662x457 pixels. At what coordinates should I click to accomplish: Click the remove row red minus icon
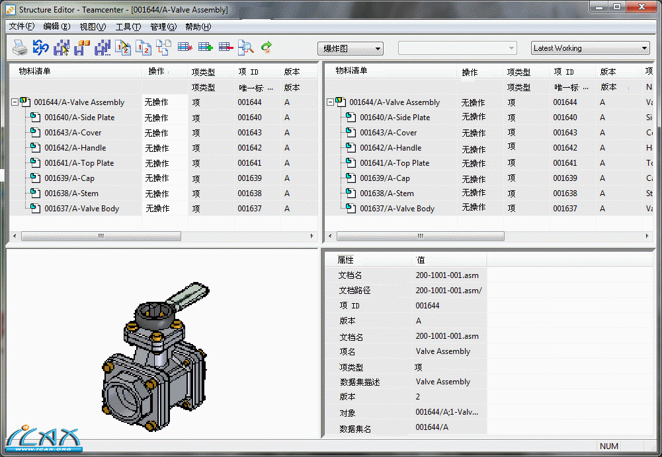tap(226, 48)
